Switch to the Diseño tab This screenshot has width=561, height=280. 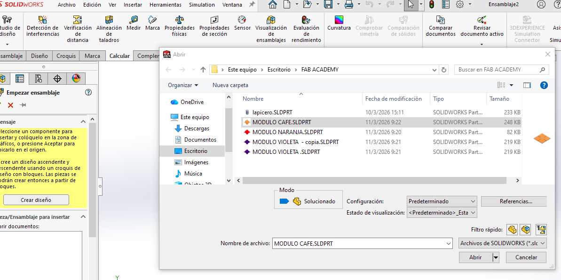(40, 56)
